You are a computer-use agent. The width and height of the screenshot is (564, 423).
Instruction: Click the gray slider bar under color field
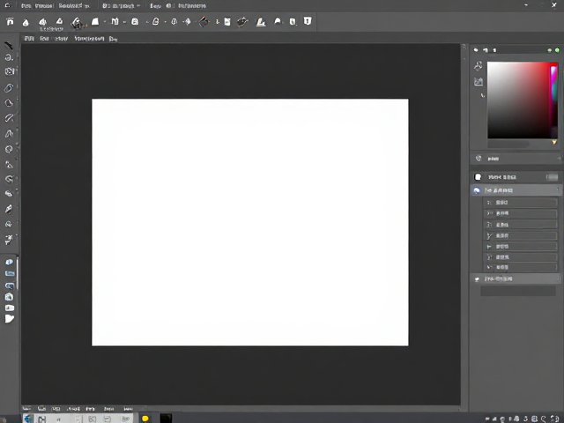pyautogui.click(x=508, y=144)
